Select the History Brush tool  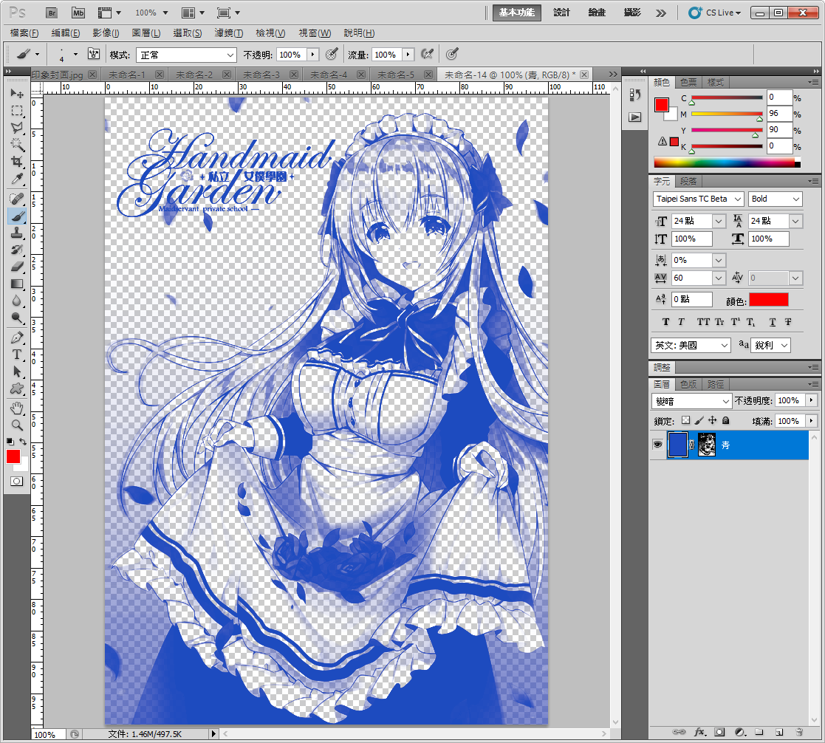17,250
